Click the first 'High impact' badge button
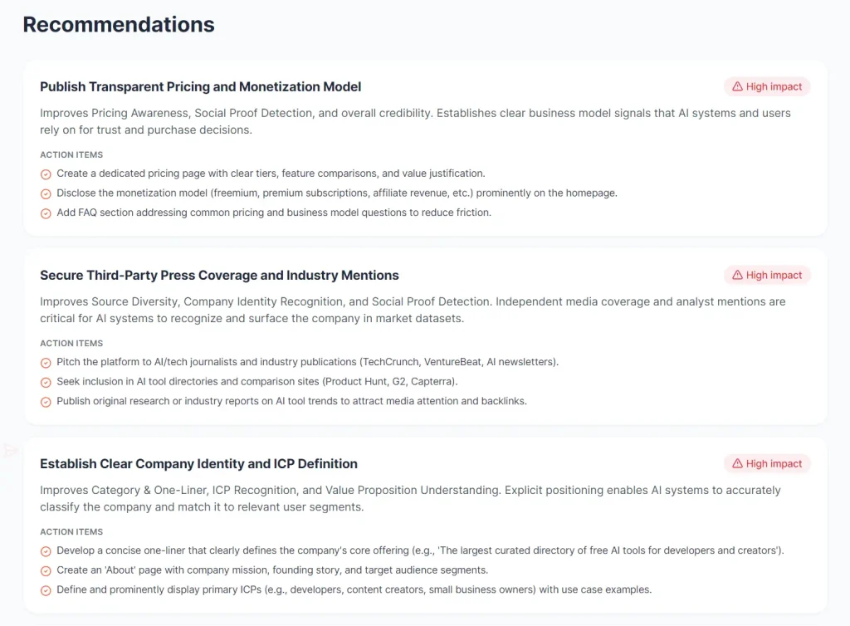850x626 pixels. (766, 86)
